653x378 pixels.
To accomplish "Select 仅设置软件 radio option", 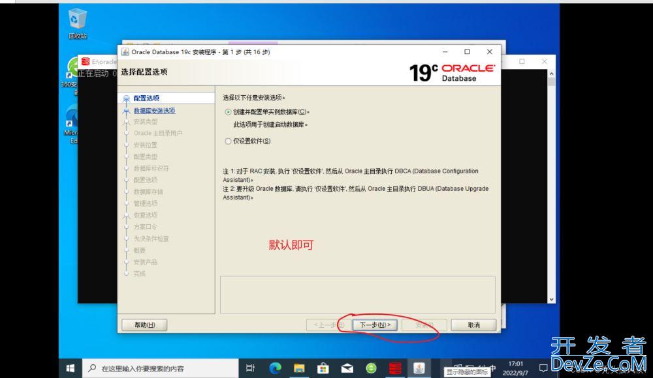I will [228, 141].
